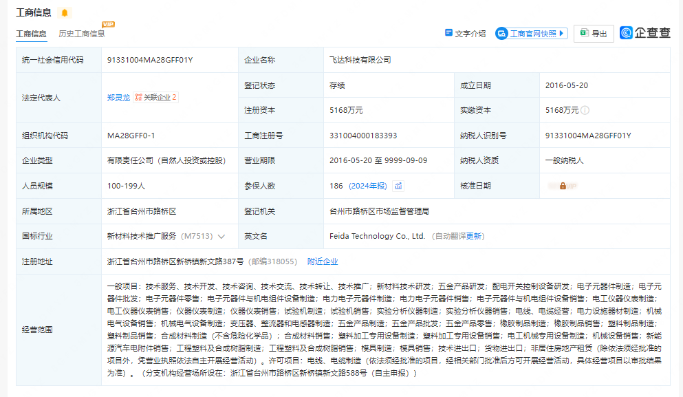Open legal representative 郑灵龙's profile
This screenshot has height=397, width=683.
click(x=118, y=98)
